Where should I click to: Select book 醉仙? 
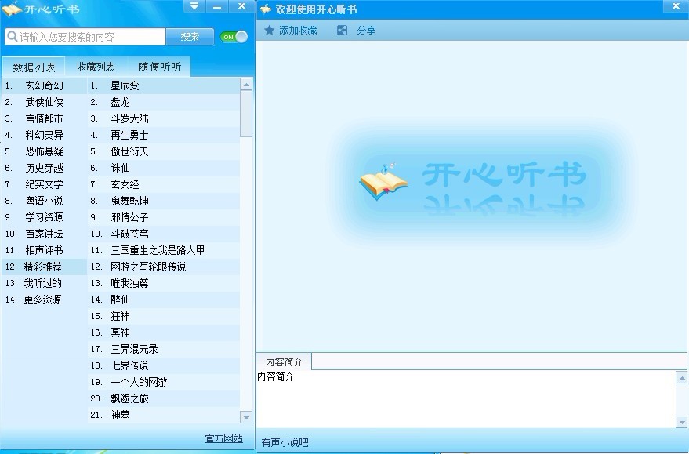[164, 300]
